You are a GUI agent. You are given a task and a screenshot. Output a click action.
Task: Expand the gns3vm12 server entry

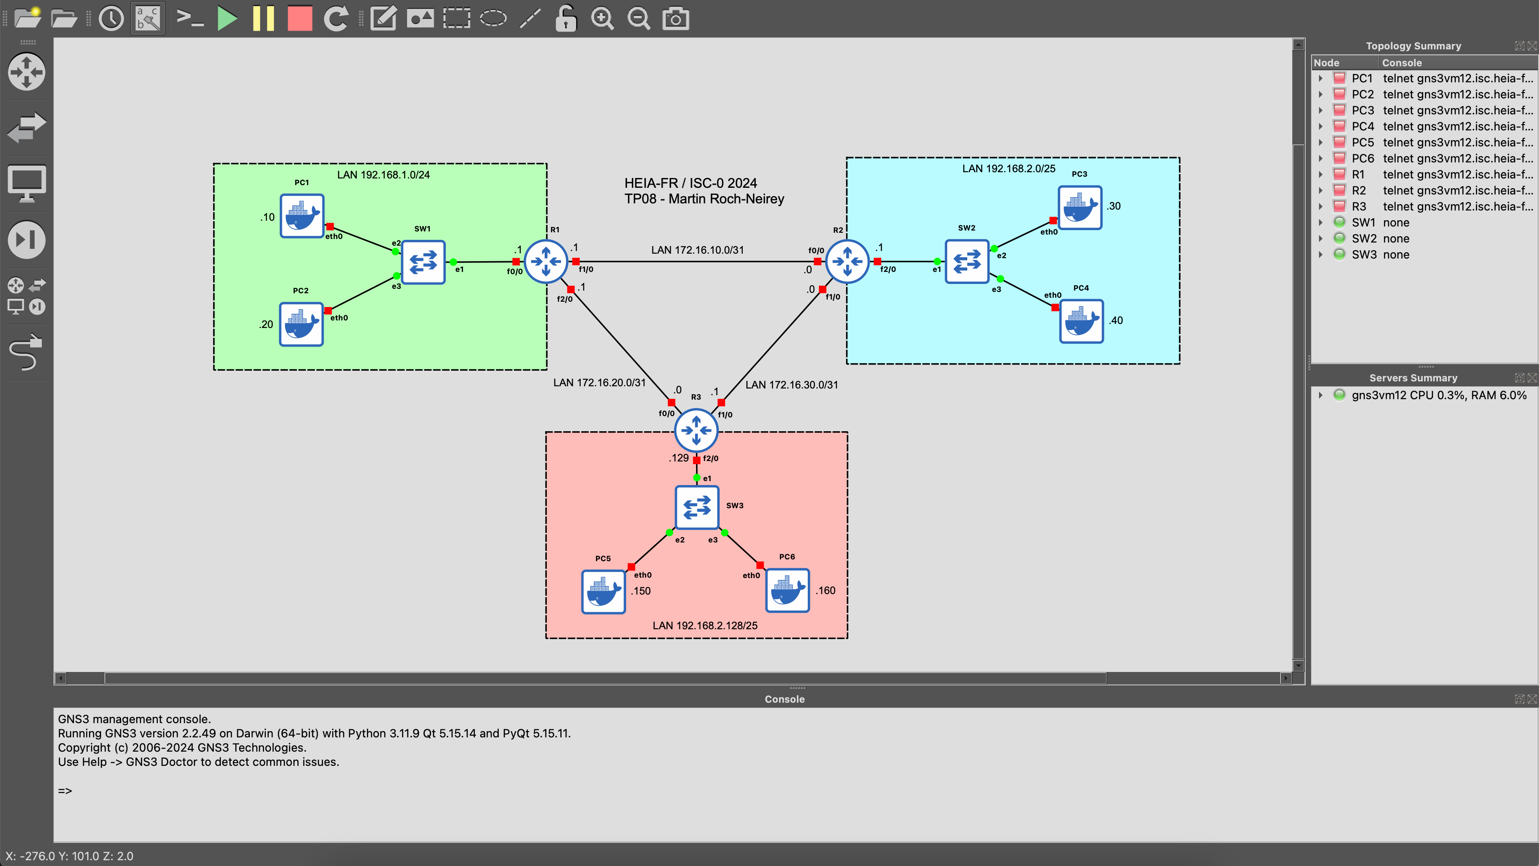click(x=1321, y=395)
